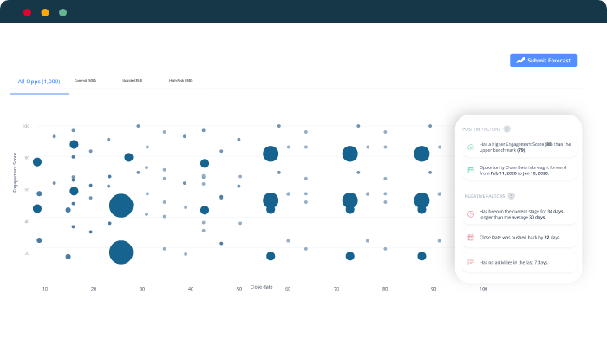Screen dimensions: 607x347
Task: Open the High Risk tab
Action: click(x=180, y=81)
